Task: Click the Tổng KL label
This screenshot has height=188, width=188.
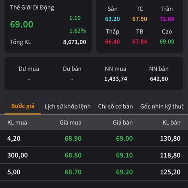Action: (21, 42)
